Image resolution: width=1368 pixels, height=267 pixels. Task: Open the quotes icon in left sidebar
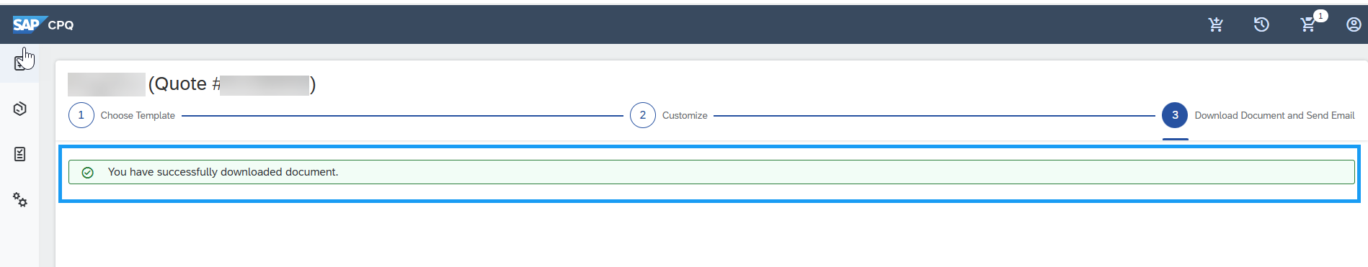[x=20, y=63]
